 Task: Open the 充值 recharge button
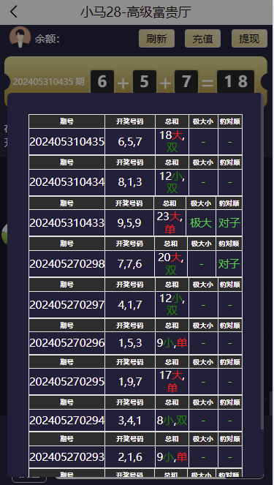[x=202, y=39]
